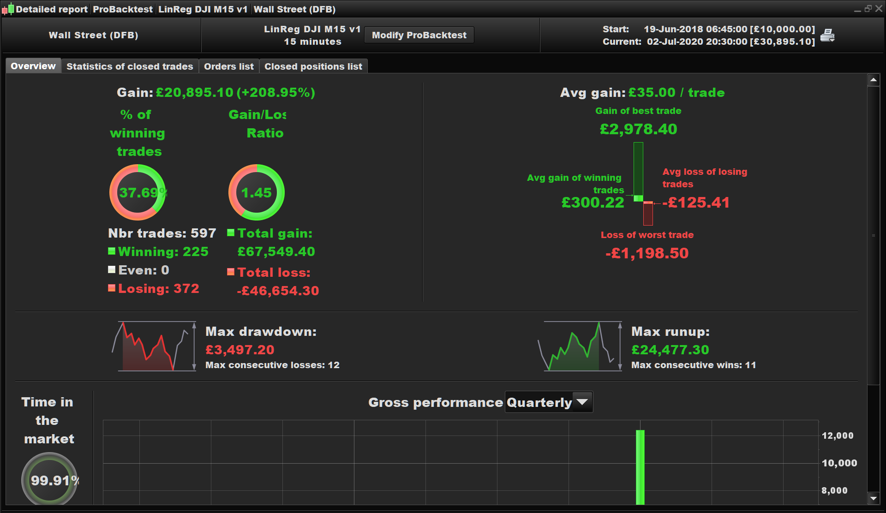Click the scrollbar down arrow
This screenshot has width=886, height=513.
pos(873,498)
